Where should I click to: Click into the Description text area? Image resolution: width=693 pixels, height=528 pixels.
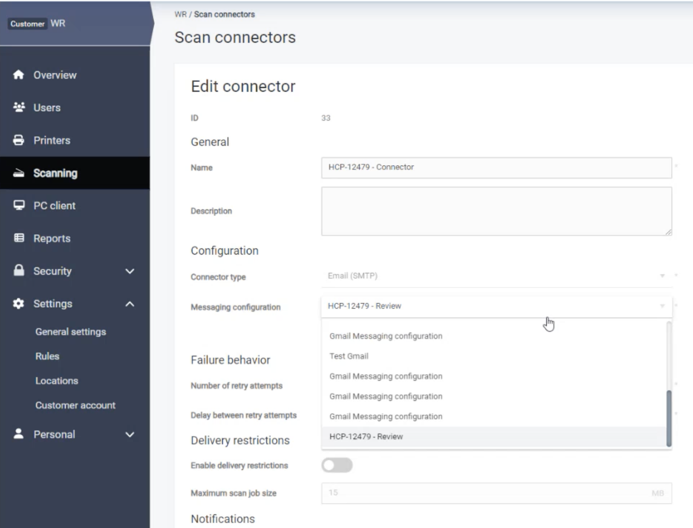(496, 211)
